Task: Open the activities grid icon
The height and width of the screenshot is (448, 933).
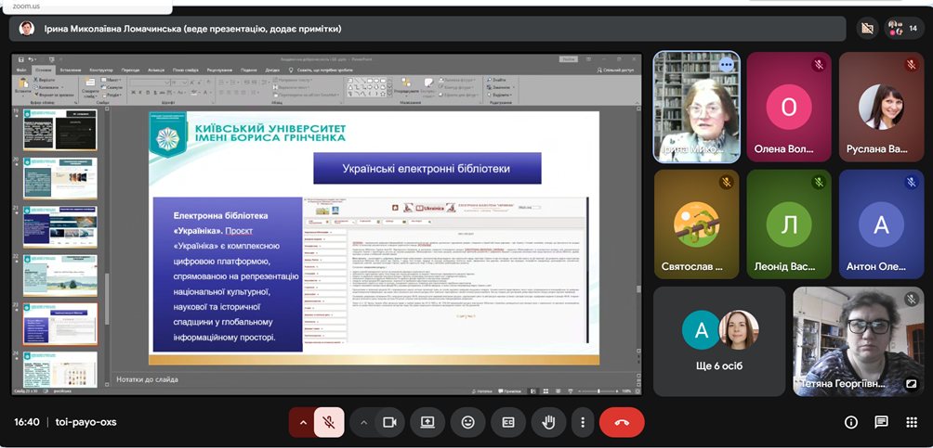Action: pyautogui.click(x=911, y=422)
